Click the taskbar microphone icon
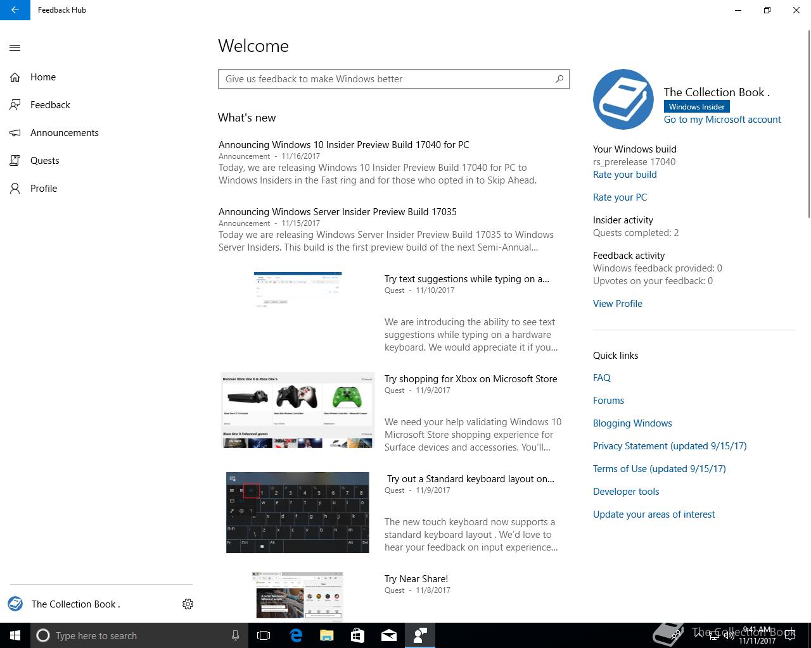The image size is (811, 648). pyautogui.click(x=235, y=635)
